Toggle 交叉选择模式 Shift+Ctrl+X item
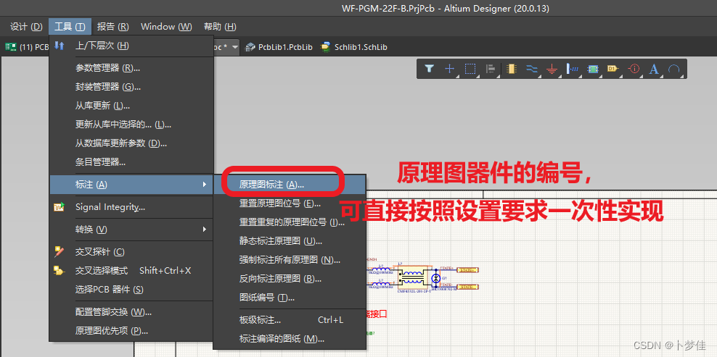 (x=131, y=271)
